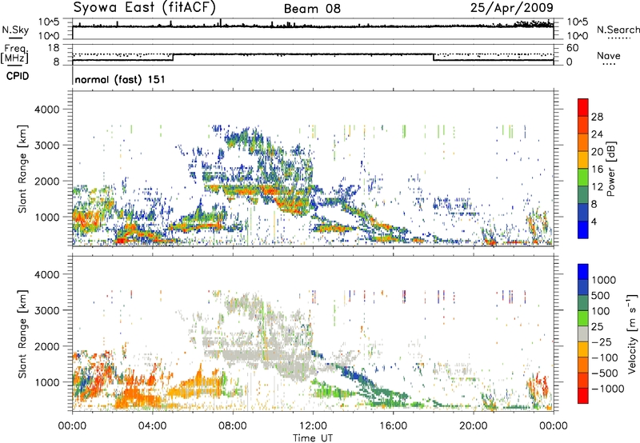
Task: Click the 'N.Search' legend label
Action: pyautogui.click(x=618, y=30)
